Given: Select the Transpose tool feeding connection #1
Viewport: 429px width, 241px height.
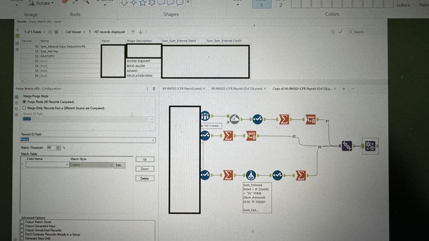Looking at the screenshot, I should [x=310, y=119].
